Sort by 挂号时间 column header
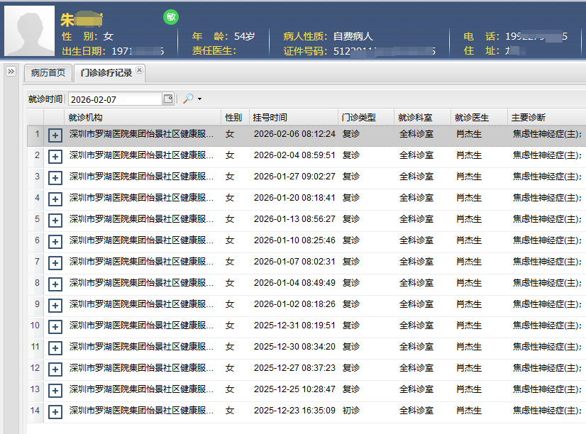The image size is (586, 434). 270,118
